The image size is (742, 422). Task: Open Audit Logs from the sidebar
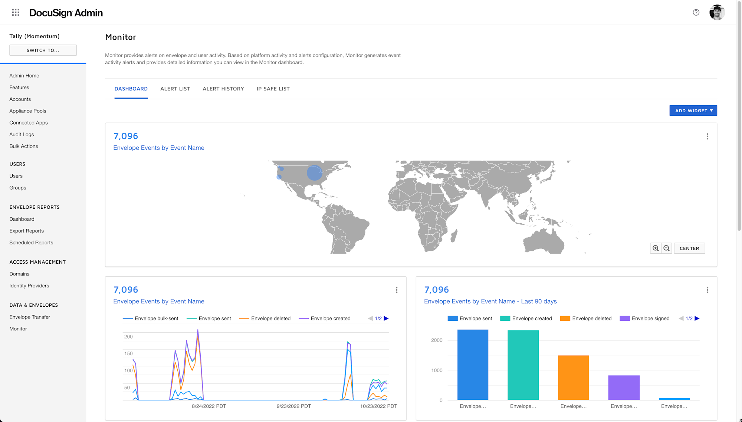pos(22,134)
